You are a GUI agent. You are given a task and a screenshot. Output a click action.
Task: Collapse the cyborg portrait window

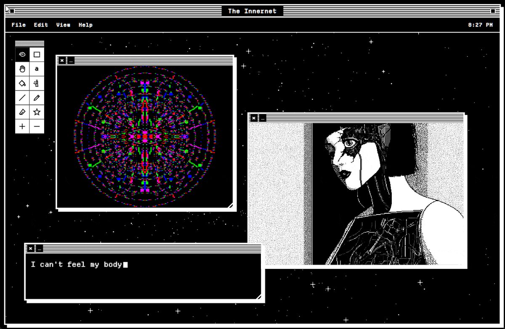[263, 118]
